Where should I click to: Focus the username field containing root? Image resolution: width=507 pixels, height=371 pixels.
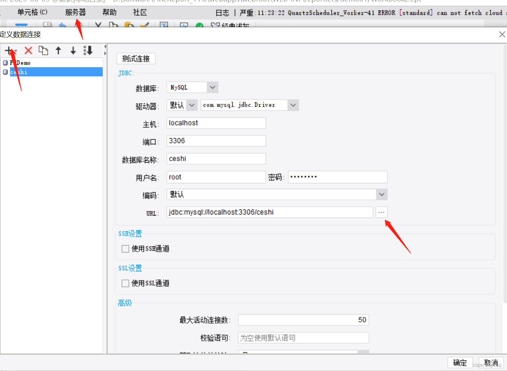pos(216,177)
